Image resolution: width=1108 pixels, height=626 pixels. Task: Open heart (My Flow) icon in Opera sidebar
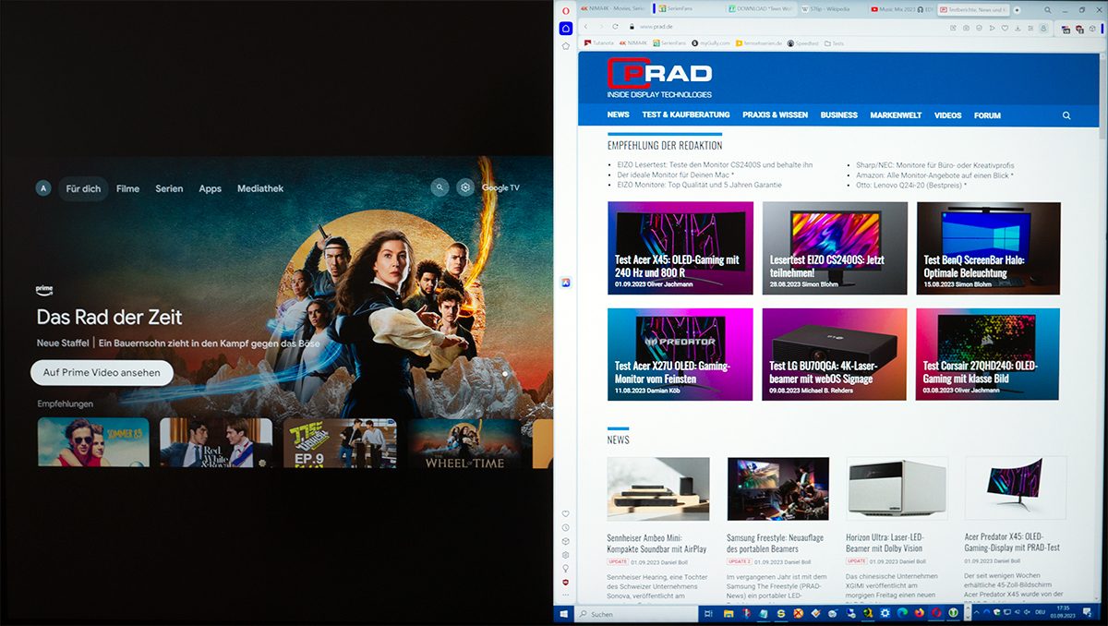(565, 513)
